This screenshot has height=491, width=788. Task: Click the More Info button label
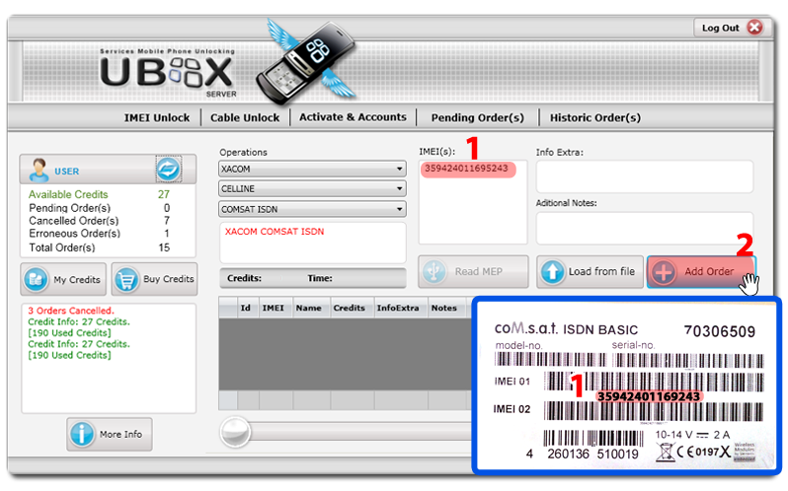tap(120, 435)
